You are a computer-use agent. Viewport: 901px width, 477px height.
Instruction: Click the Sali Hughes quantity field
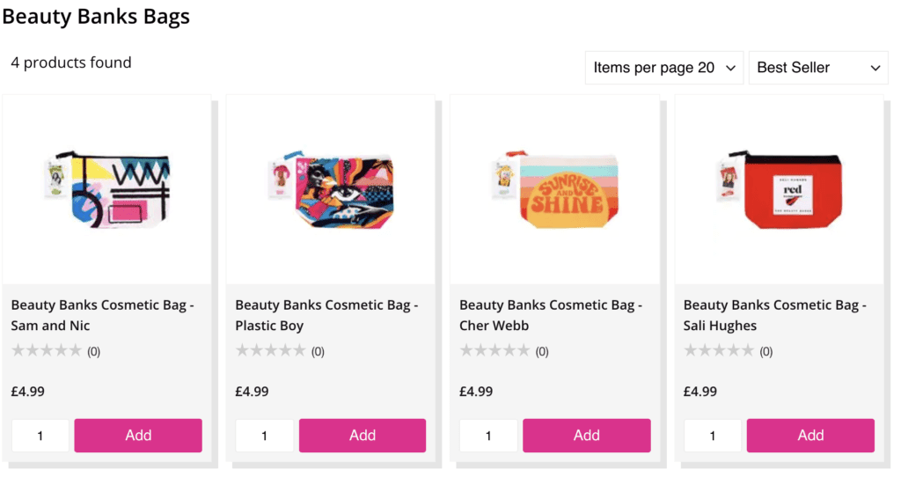click(x=713, y=436)
